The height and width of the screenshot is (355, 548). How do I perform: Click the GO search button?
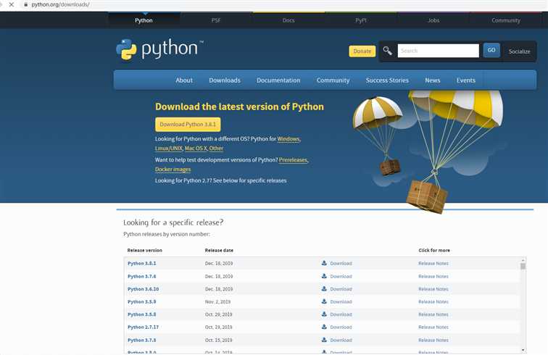[491, 50]
